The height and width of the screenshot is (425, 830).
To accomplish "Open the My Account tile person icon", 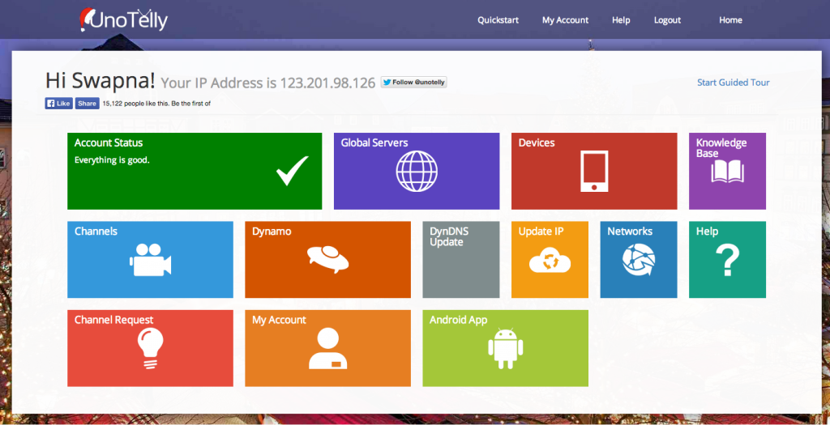I will click(x=327, y=348).
